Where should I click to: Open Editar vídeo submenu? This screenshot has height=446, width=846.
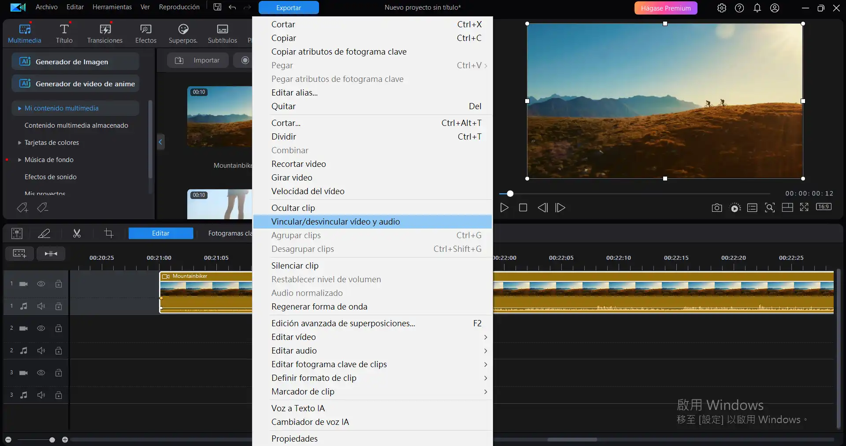[x=373, y=337]
